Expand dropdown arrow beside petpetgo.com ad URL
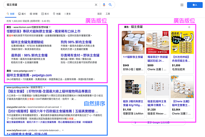The width and height of the screenshot is (205, 137). [x=35, y=71]
